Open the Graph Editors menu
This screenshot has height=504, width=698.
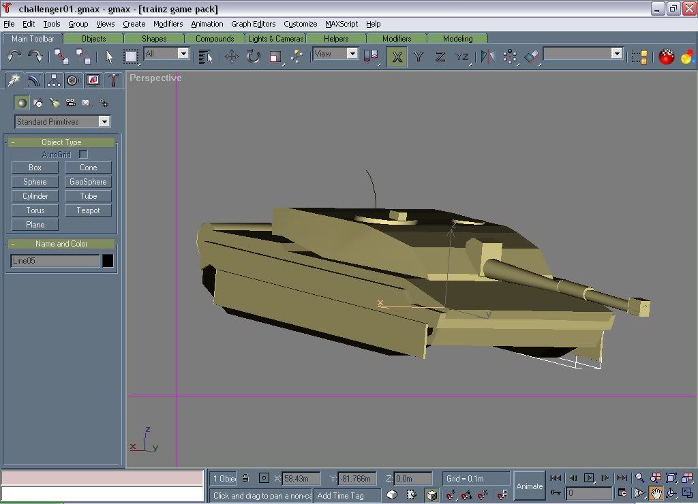254,24
